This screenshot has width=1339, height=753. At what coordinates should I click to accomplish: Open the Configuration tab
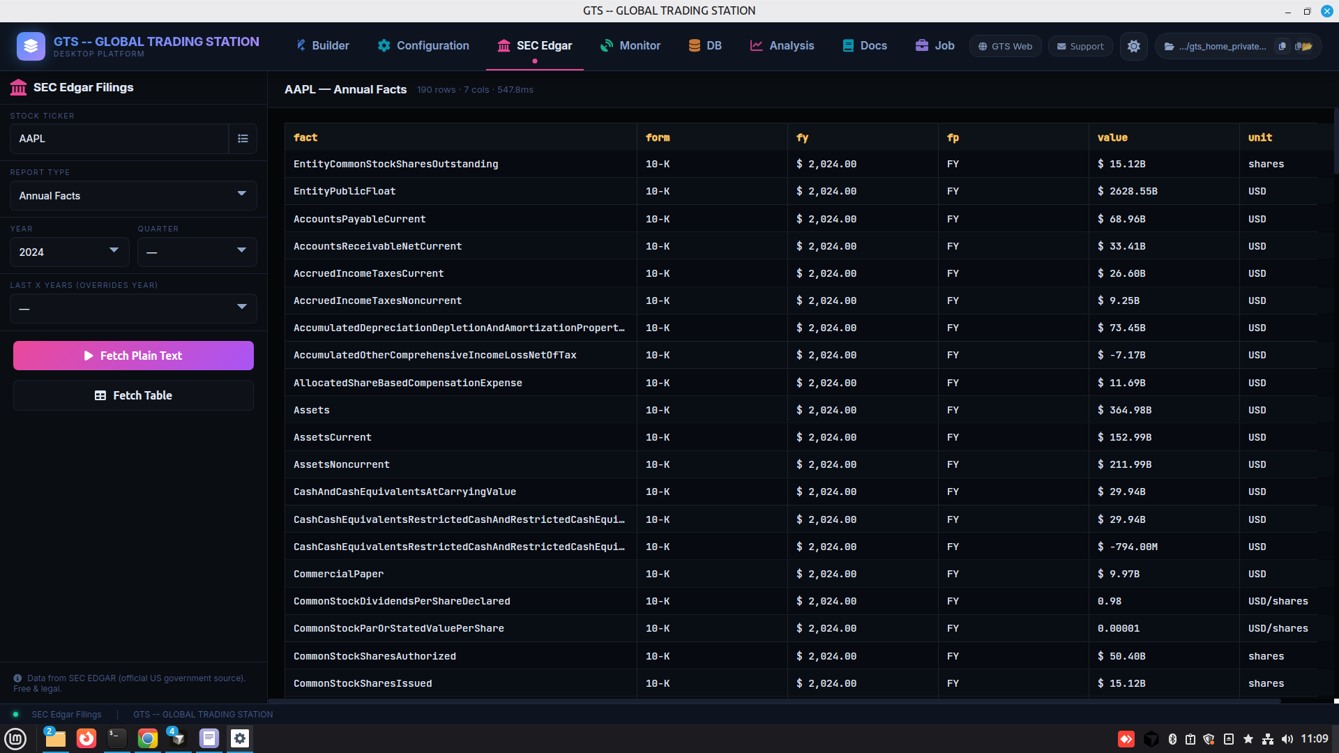423,46
